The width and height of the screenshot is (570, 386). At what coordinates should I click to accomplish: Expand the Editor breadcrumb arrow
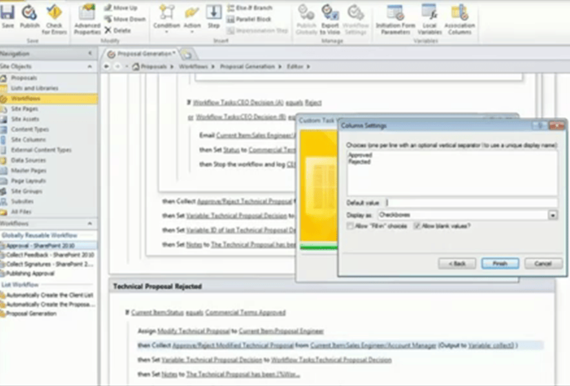(308, 66)
